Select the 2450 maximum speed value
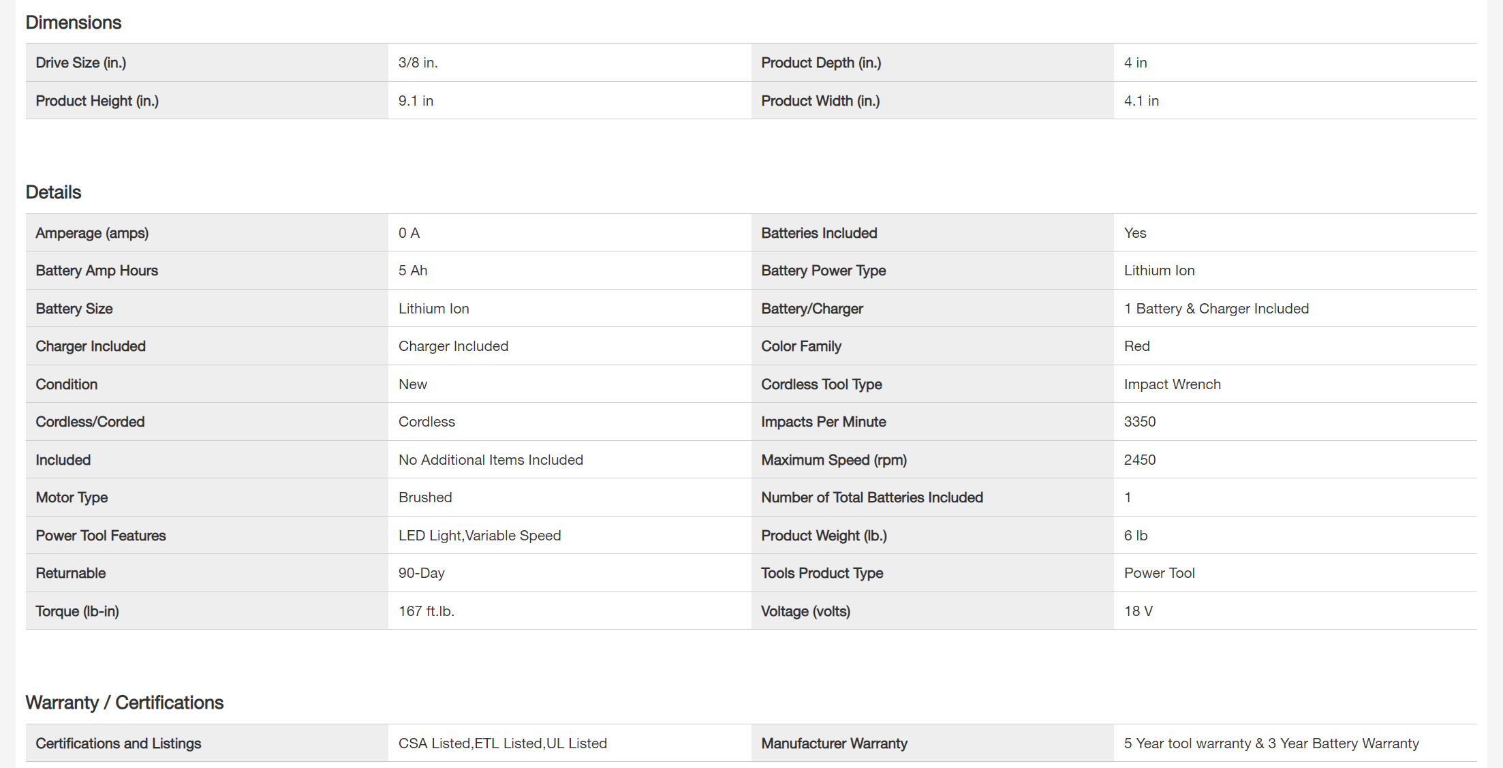Screen dimensions: 1503x768 1139,460
